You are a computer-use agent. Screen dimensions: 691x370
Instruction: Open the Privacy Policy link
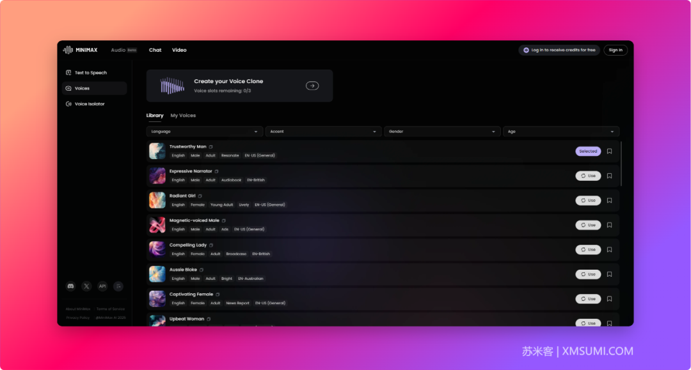pos(78,318)
